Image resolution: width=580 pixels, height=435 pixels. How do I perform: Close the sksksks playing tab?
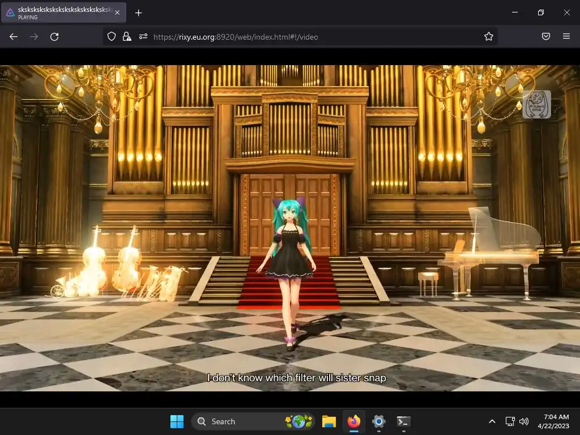pyautogui.click(x=117, y=12)
